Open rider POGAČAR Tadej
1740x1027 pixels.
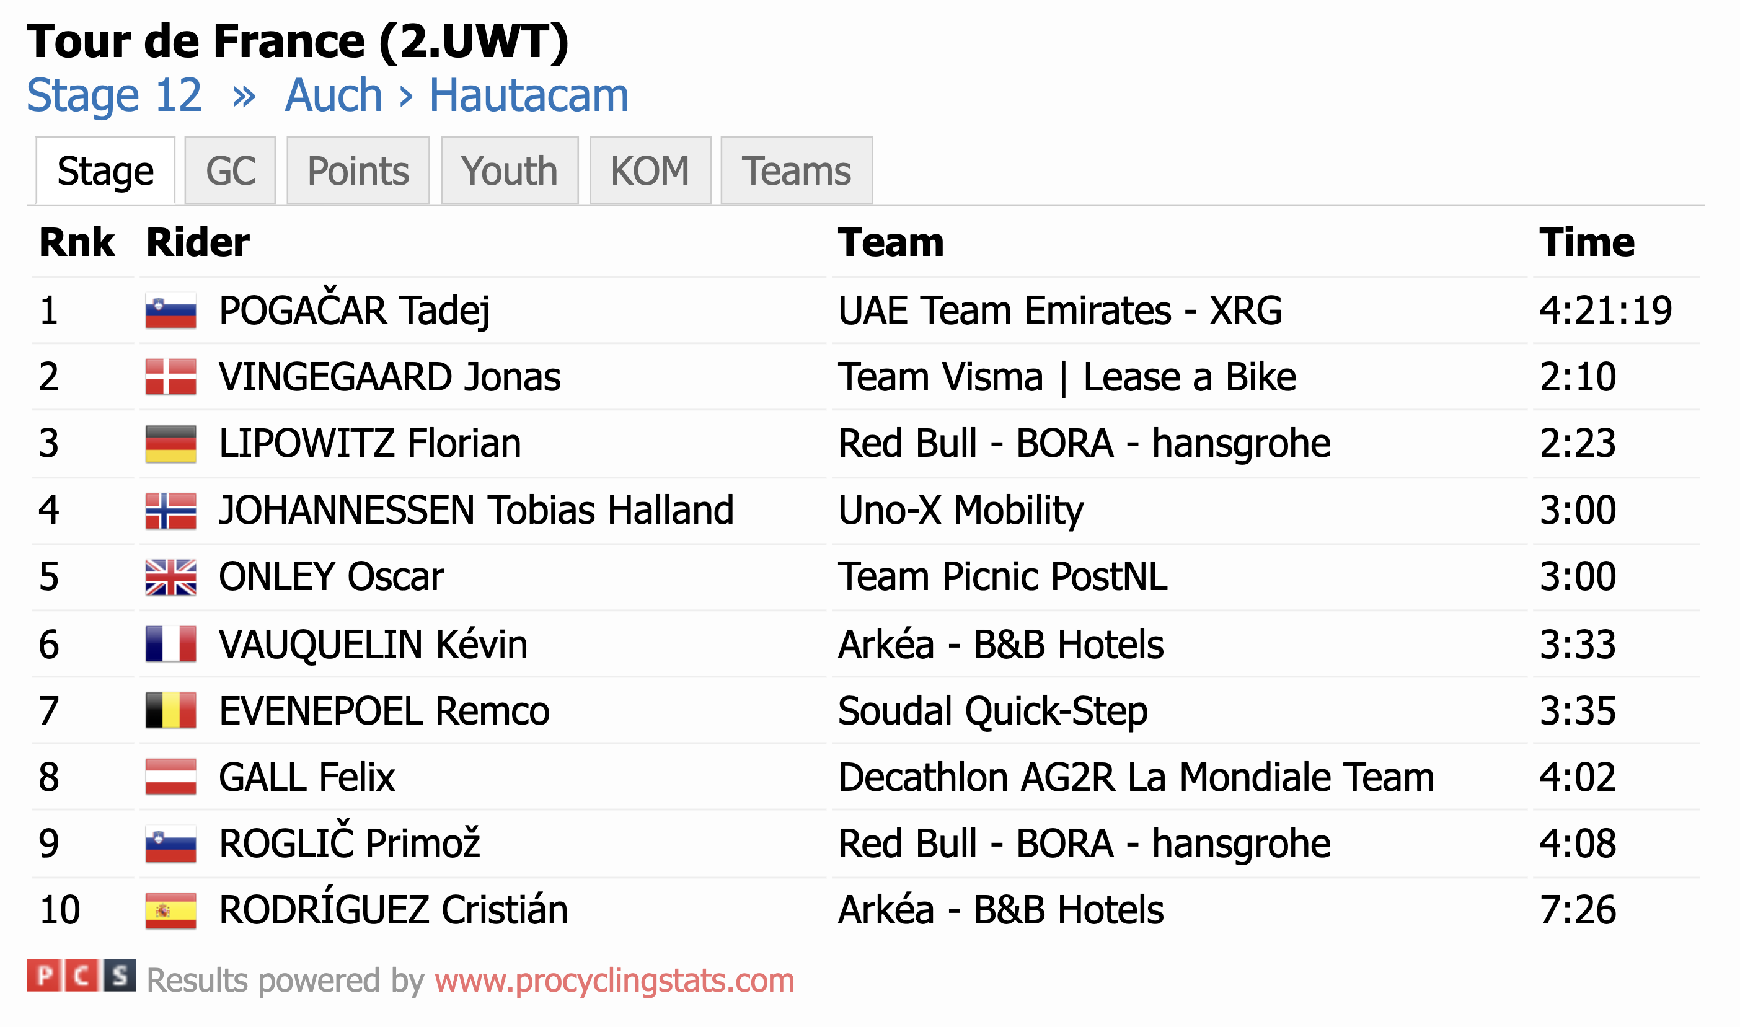pyautogui.click(x=355, y=311)
